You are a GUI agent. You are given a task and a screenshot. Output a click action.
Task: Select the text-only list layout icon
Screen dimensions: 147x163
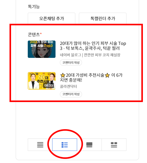coord(40,145)
